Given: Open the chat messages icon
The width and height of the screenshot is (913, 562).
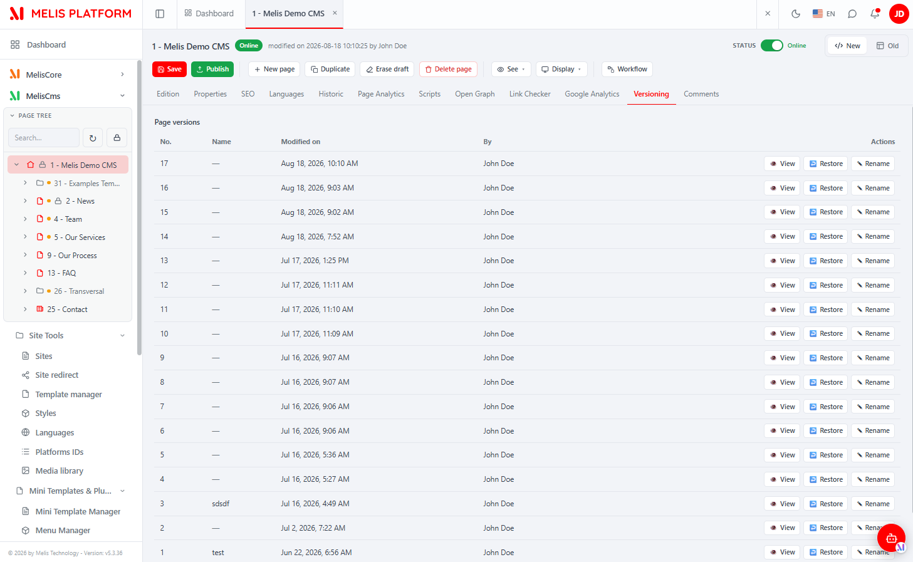Looking at the screenshot, I should pos(852,14).
